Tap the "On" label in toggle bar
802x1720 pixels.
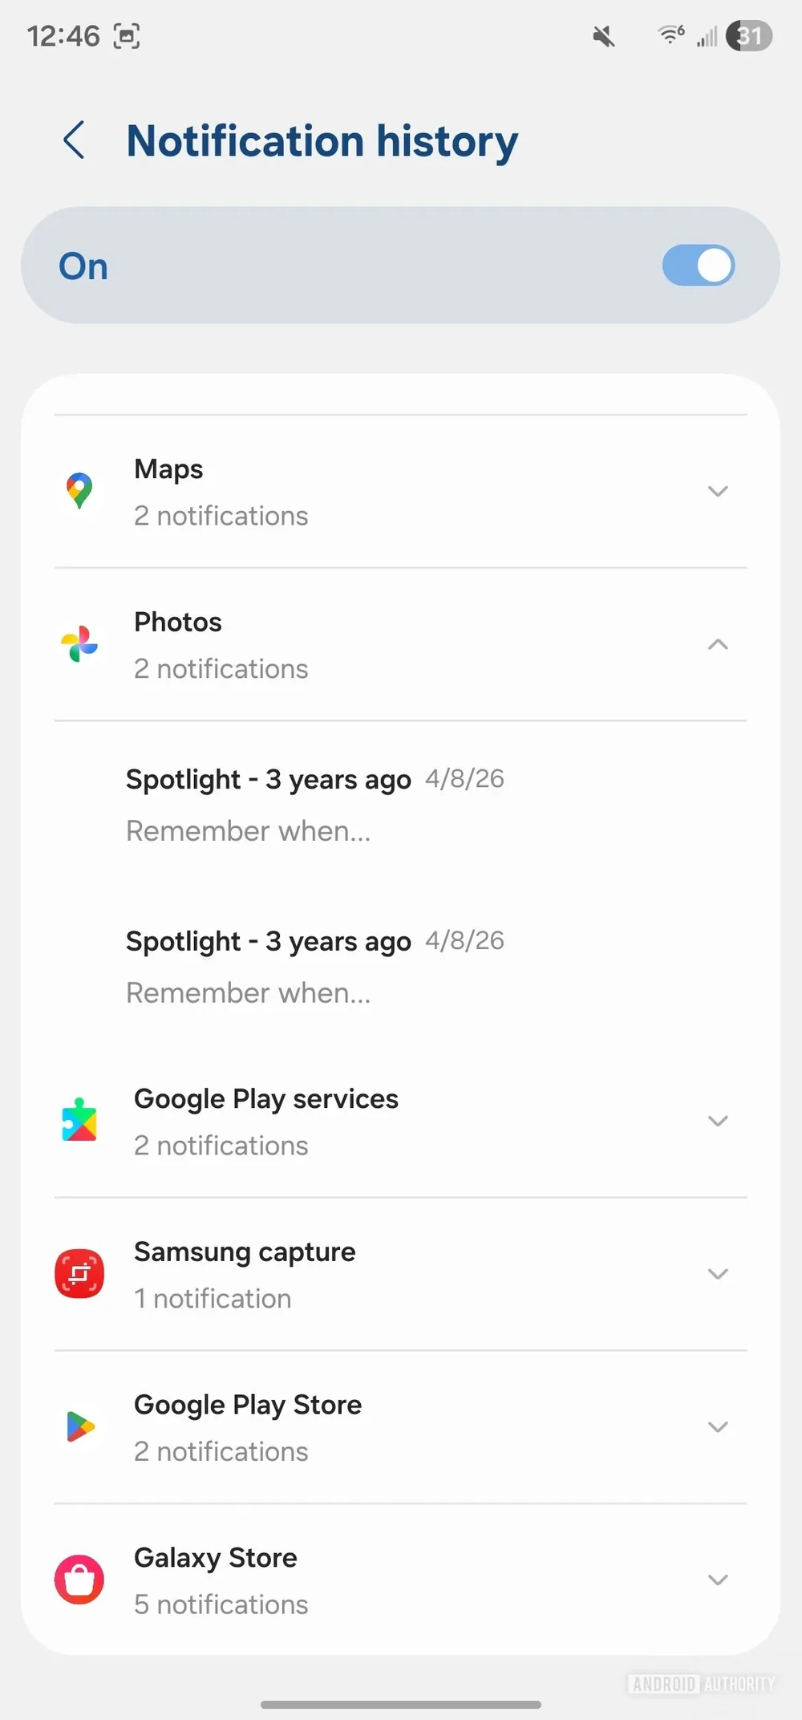(83, 266)
